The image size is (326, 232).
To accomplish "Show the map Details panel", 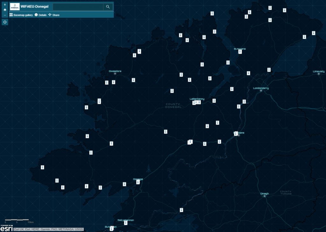I will (x=40, y=15).
